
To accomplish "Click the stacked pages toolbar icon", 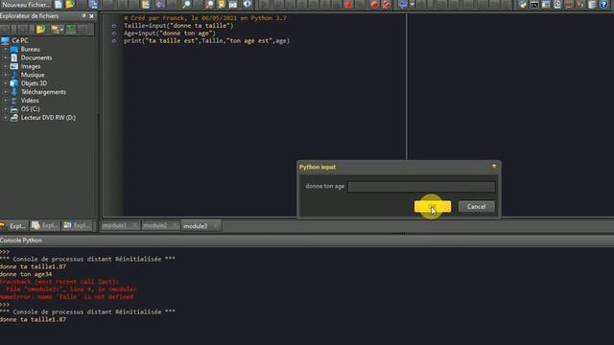I will tap(593, 5).
